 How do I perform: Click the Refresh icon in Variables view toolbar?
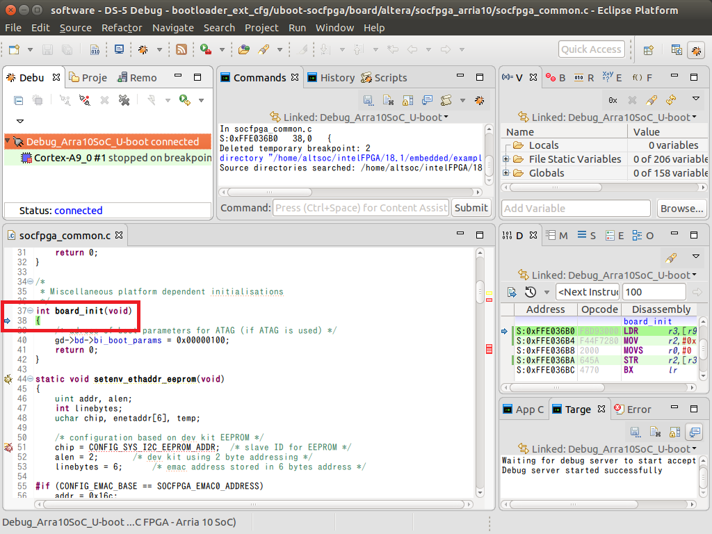671,100
